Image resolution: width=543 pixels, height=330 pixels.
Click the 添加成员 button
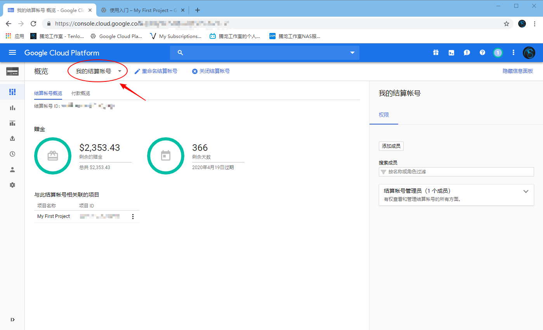pos(391,146)
